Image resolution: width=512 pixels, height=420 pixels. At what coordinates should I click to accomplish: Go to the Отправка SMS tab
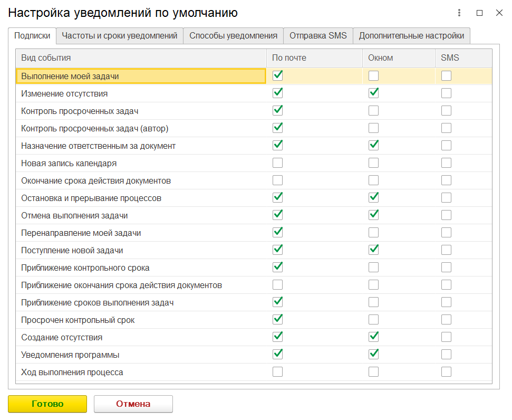(x=318, y=36)
